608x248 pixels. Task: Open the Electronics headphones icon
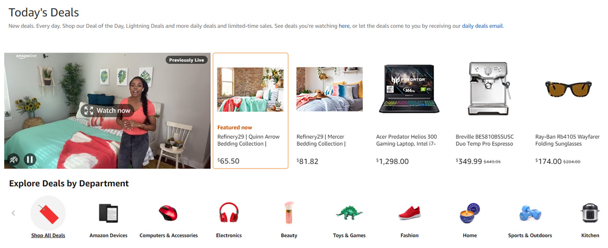[x=229, y=213]
